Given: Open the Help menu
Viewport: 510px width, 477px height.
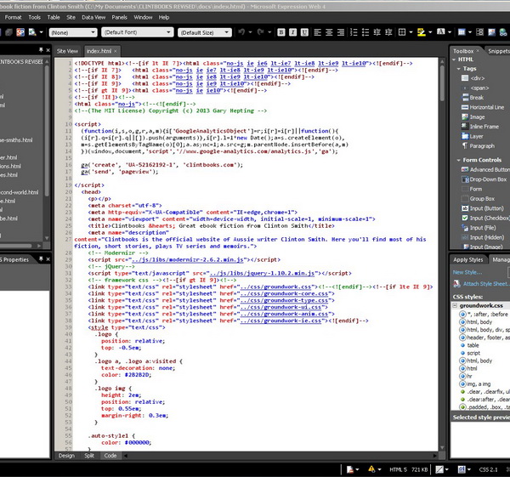Looking at the screenshot, I should (164, 17).
